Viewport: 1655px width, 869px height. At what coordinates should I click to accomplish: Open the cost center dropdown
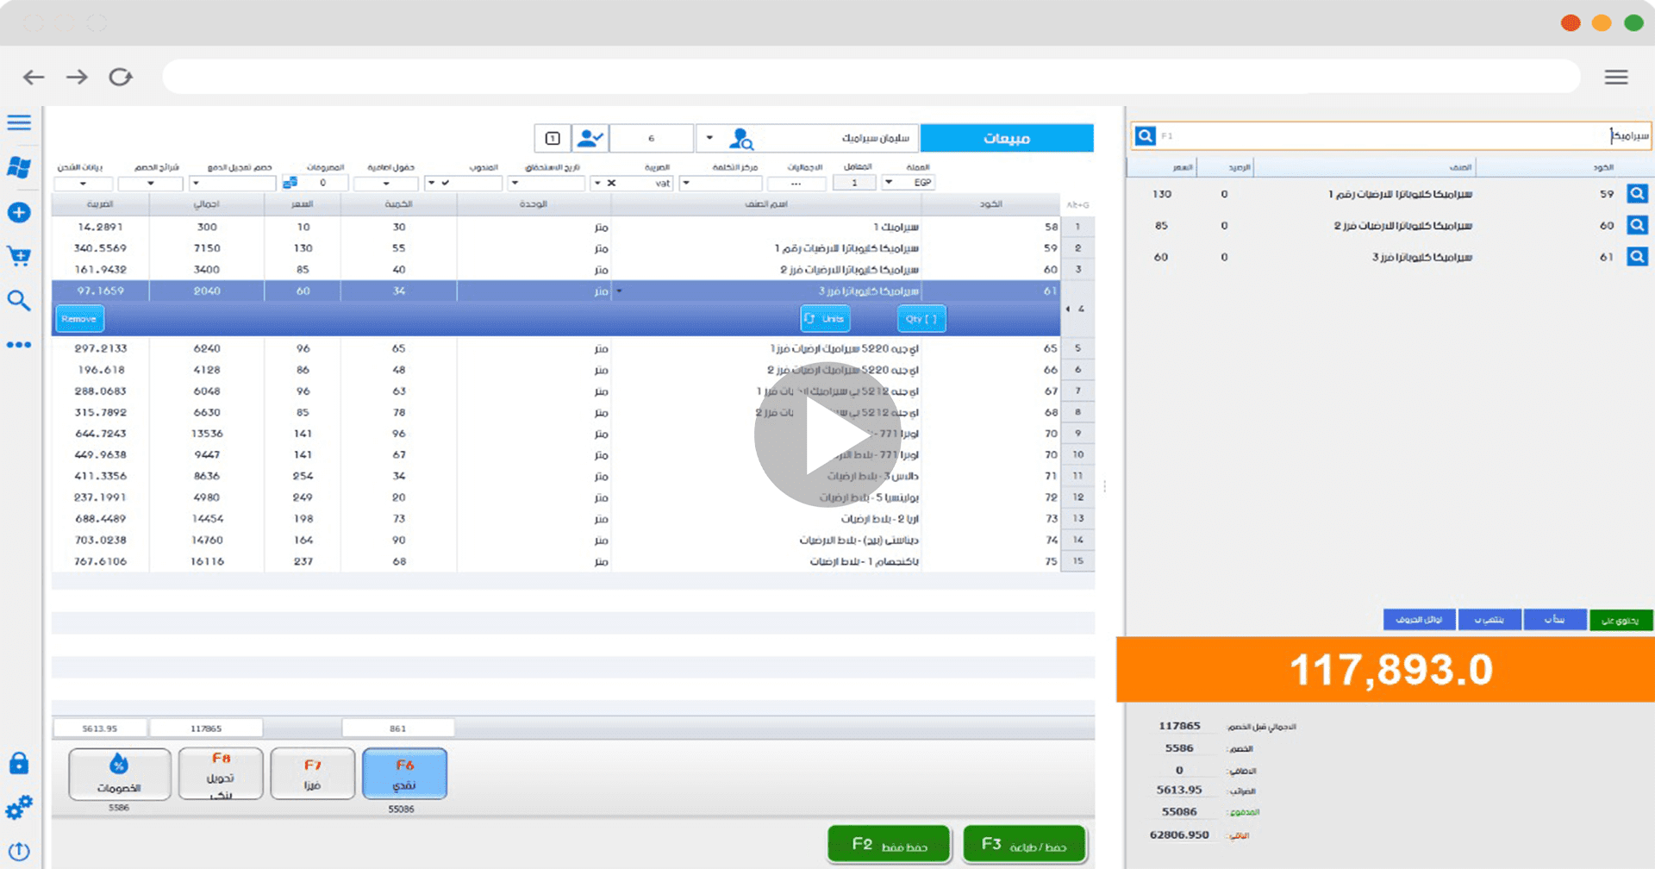tap(686, 183)
